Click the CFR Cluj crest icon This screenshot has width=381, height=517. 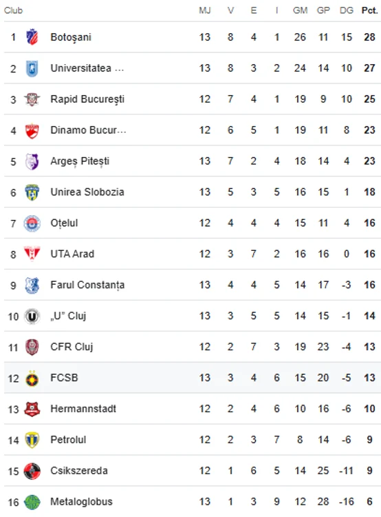(x=32, y=347)
